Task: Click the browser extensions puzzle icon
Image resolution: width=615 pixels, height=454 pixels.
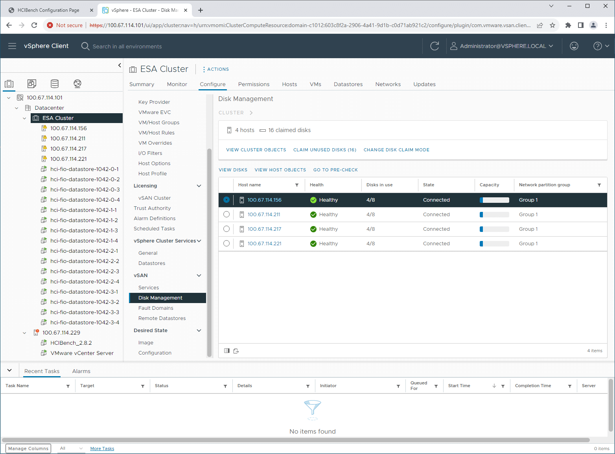Action: click(568, 25)
